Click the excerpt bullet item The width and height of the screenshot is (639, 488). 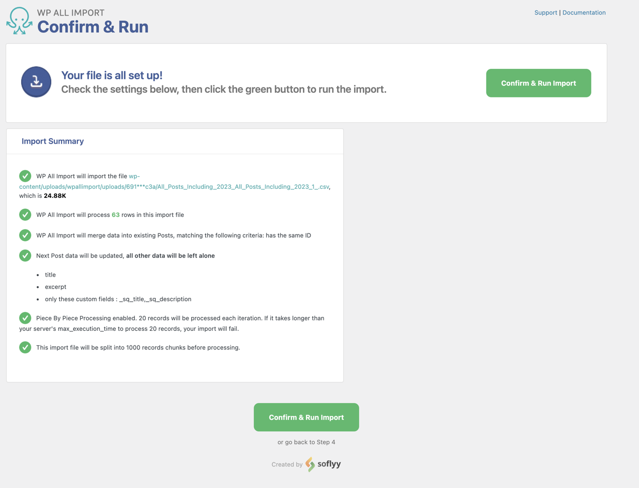click(56, 287)
